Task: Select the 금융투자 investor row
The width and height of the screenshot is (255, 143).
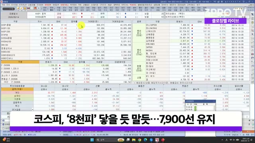Action: [x=125, y=102]
